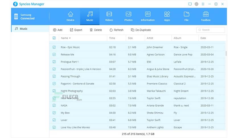Open settings gear in title bar
Image resolution: width=238 pixels, height=138 pixels.
[196, 4]
